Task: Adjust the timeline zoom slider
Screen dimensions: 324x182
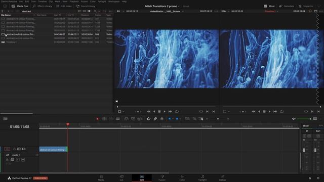Action: (x=218, y=119)
